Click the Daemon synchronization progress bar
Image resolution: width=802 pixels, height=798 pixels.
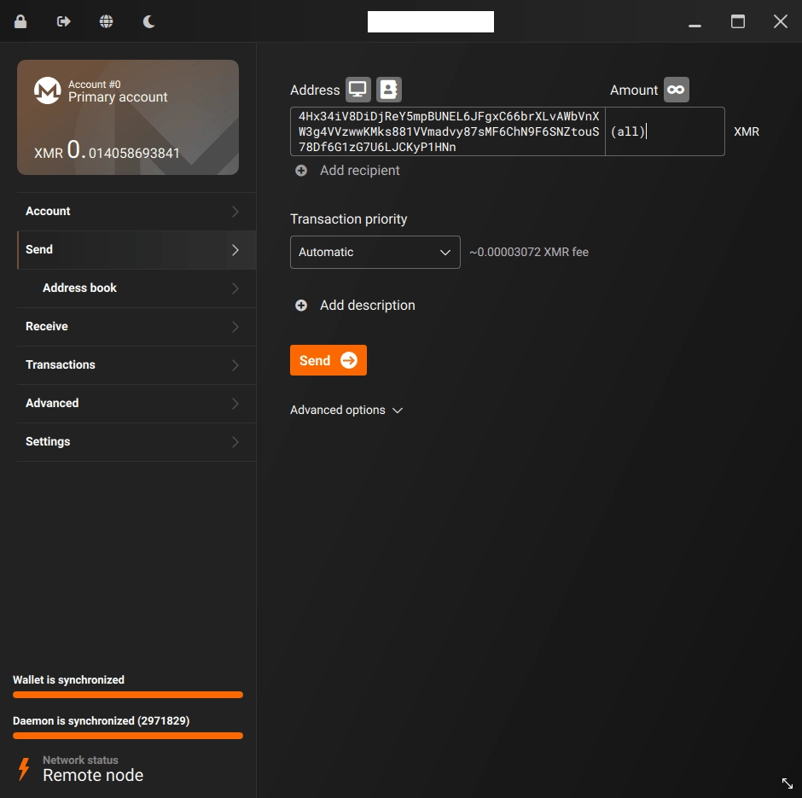128,735
